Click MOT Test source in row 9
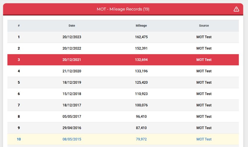 204,128
